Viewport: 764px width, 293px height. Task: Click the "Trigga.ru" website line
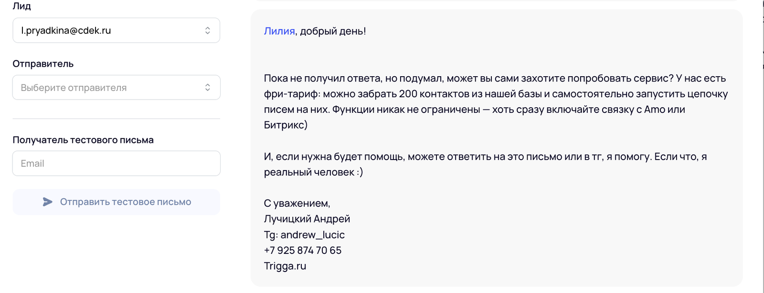click(x=285, y=266)
